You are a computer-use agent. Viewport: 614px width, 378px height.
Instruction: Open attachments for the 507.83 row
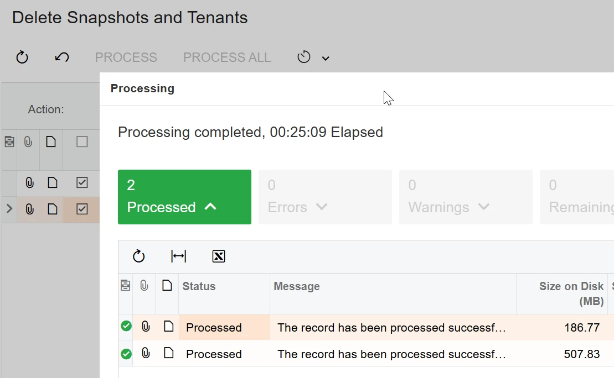click(146, 353)
